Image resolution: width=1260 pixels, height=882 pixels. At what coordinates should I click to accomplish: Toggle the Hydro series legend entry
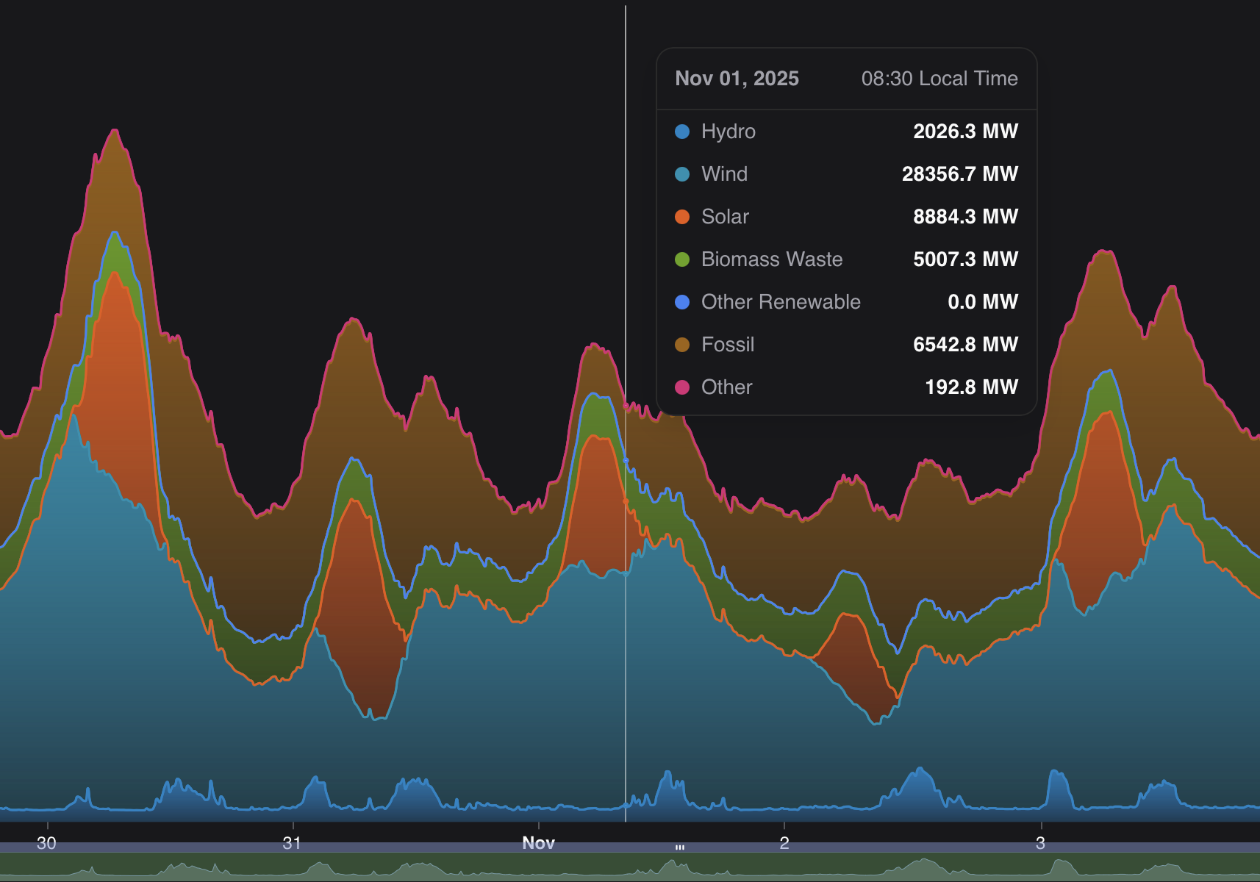[x=728, y=132]
